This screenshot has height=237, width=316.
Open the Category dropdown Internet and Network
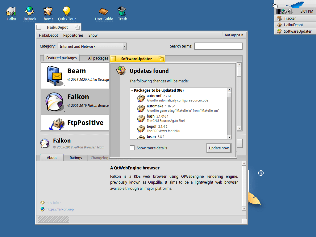[x=92, y=46]
